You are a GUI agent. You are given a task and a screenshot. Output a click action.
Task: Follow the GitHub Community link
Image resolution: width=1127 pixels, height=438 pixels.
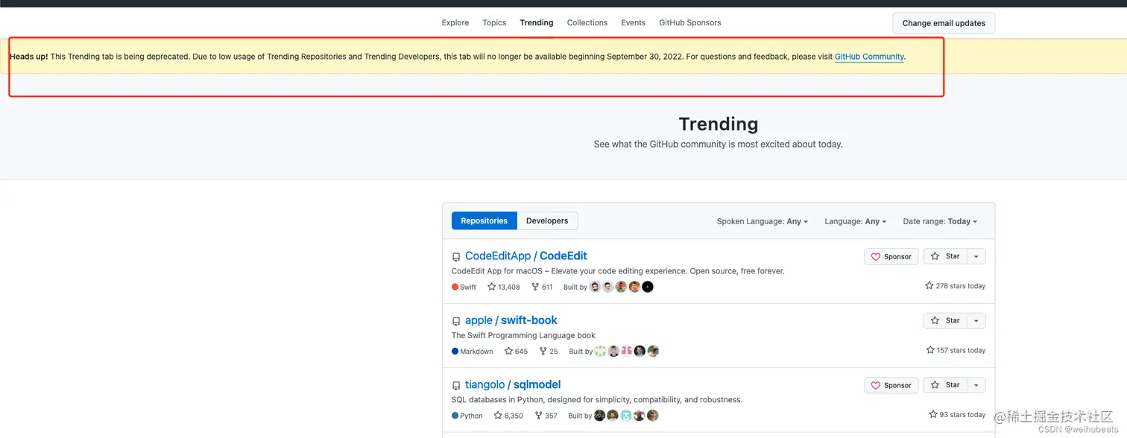point(869,57)
